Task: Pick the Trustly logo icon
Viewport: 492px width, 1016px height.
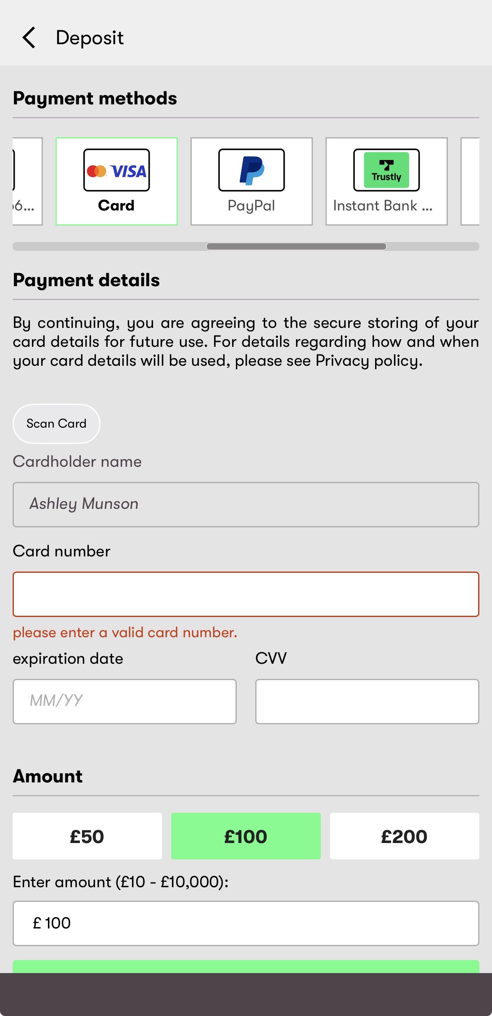Action: click(386, 170)
